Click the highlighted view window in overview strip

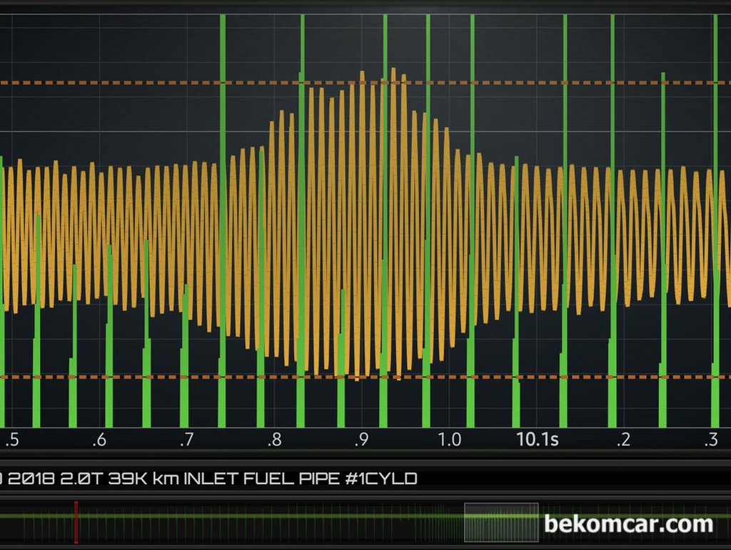(x=501, y=523)
